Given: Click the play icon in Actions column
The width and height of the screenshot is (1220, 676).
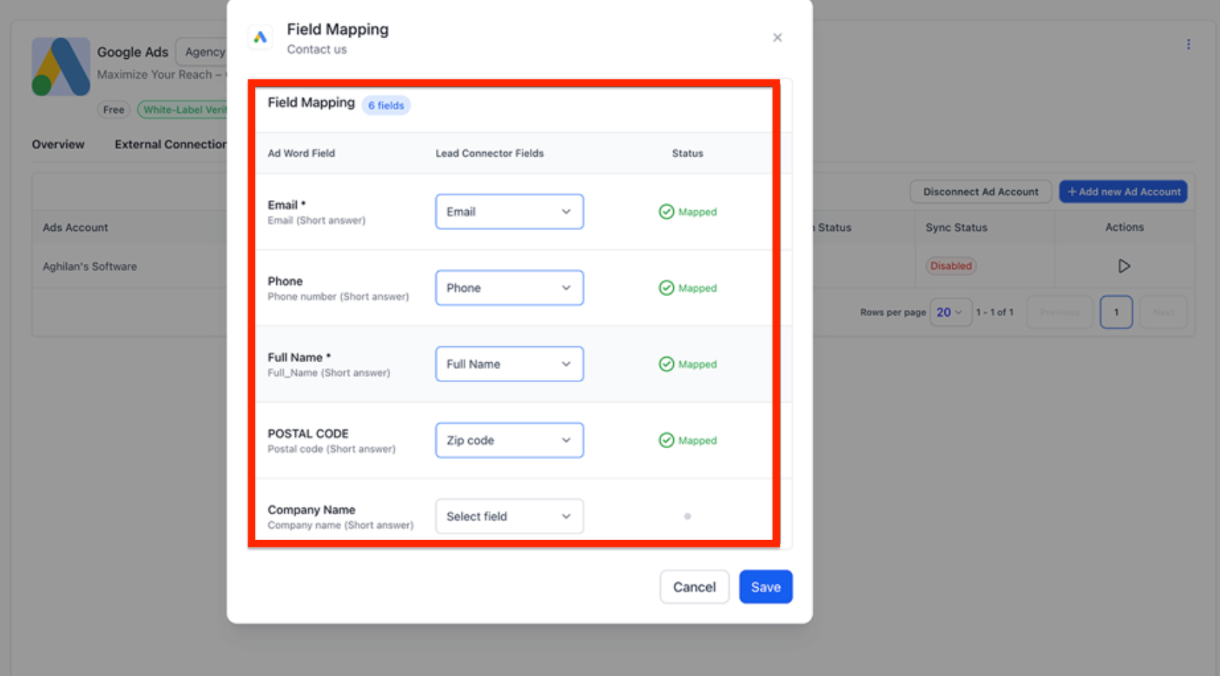Looking at the screenshot, I should pos(1124,266).
